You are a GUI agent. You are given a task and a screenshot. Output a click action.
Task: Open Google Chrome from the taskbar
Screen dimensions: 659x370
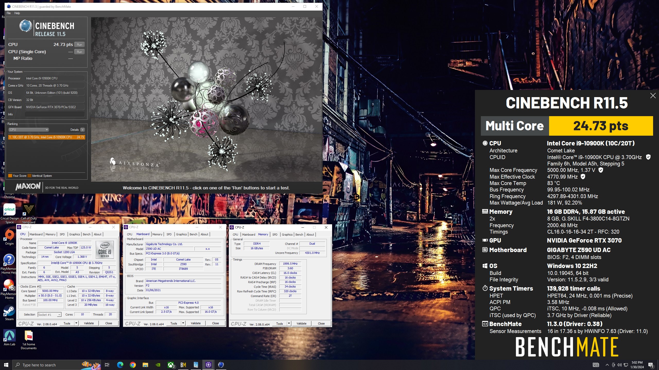pyautogui.click(x=133, y=365)
